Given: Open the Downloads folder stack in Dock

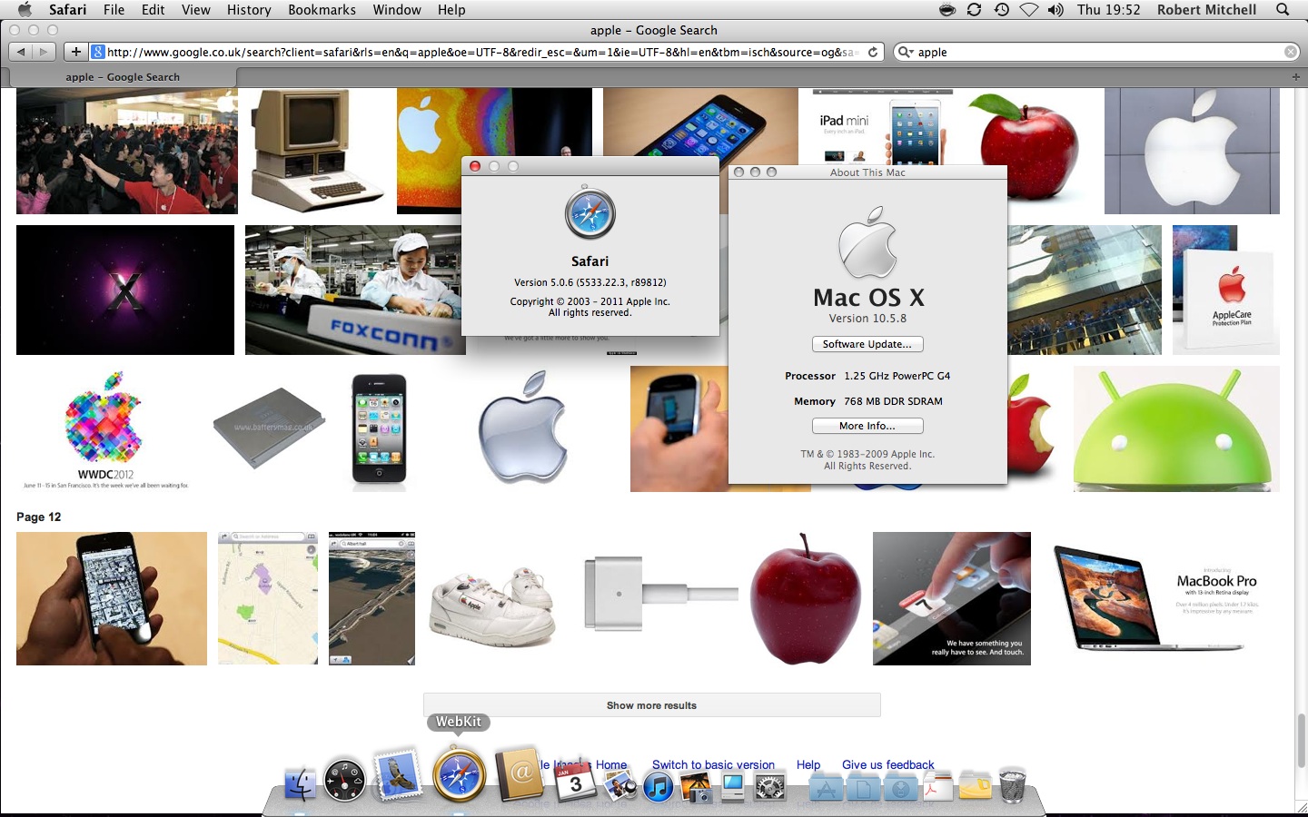Looking at the screenshot, I should pos(900,788).
